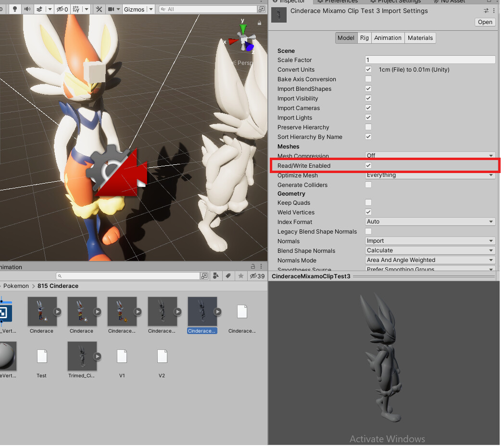Change Normals Mode via its dropdown
The image size is (504, 447).
click(x=429, y=260)
